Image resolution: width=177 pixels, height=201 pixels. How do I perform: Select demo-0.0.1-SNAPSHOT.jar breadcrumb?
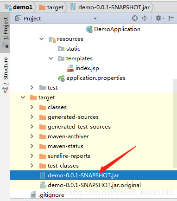tap(114, 7)
